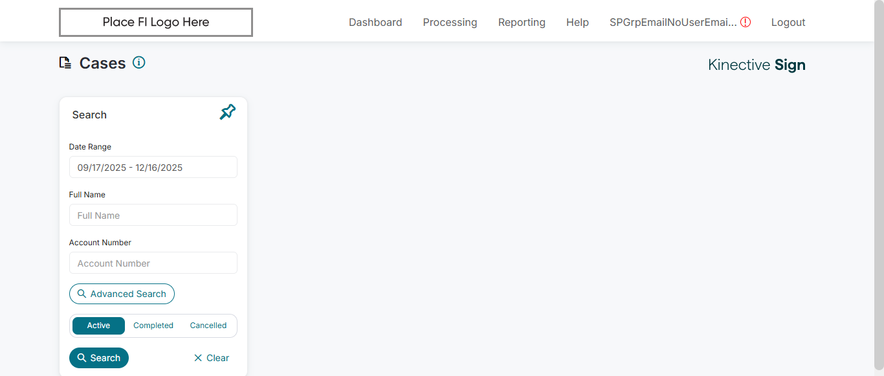This screenshot has height=376, width=884.
Task: Click the Cases document icon
Action: pyautogui.click(x=65, y=63)
